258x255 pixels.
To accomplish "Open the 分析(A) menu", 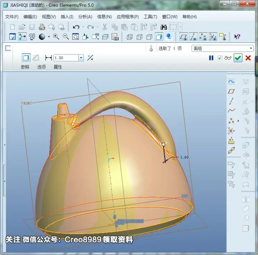I will pyautogui.click(x=85, y=17).
